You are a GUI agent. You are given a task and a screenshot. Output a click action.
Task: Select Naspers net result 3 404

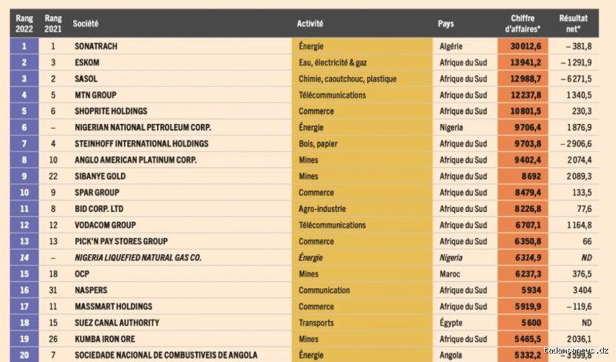[582, 290]
